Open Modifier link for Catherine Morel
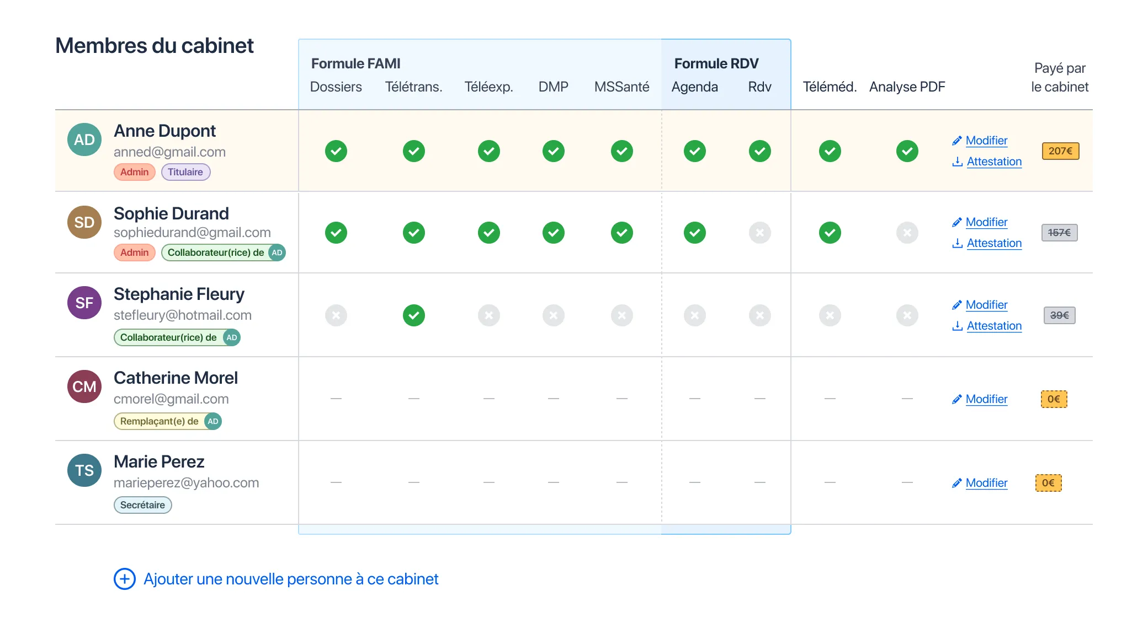Screen dimensions: 1148x623 pos(986,399)
